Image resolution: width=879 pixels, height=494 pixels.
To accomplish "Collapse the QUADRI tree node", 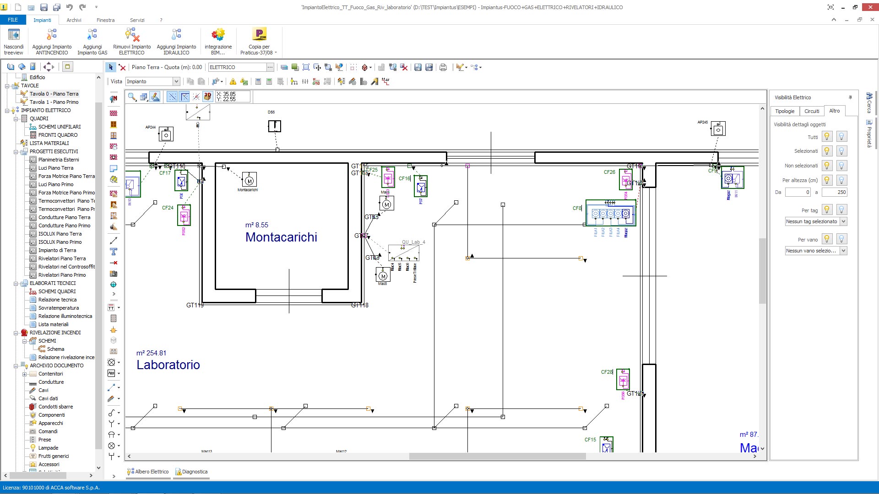I will tap(16, 118).
